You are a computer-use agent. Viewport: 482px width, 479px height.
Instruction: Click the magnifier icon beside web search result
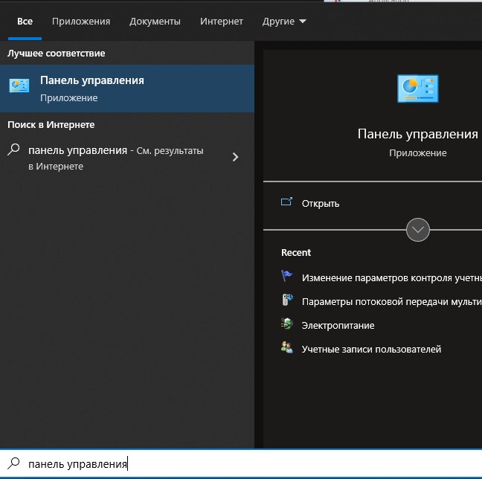point(13,150)
